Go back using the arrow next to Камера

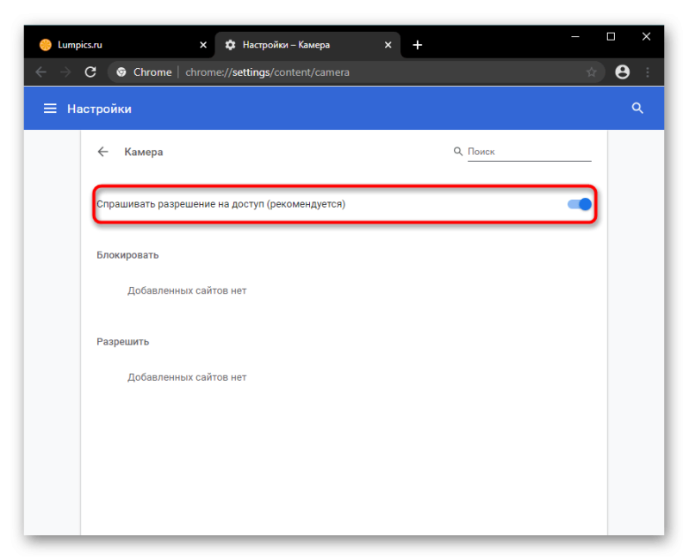coord(102,152)
